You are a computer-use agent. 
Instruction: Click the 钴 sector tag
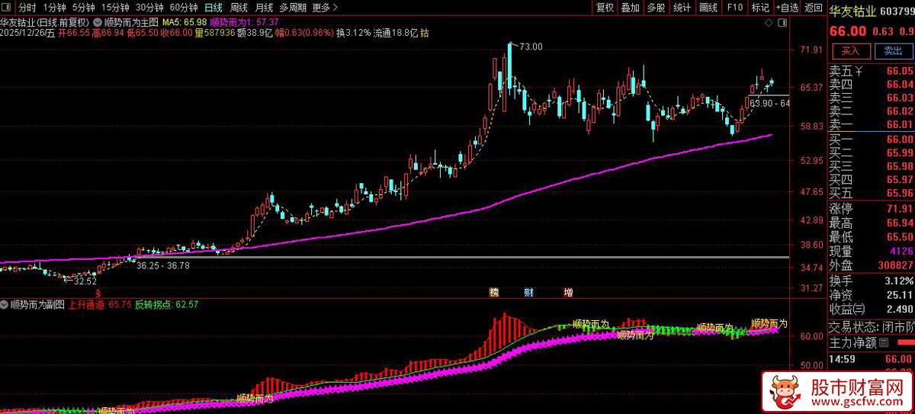coord(424,33)
